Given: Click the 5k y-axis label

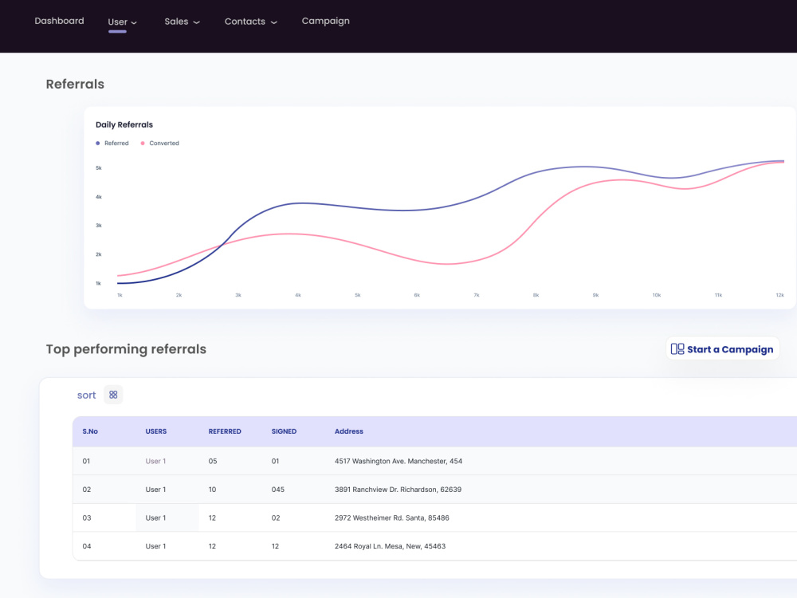Looking at the screenshot, I should (99, 167).
